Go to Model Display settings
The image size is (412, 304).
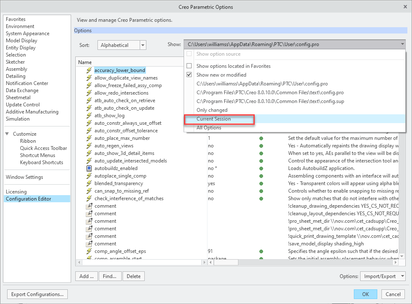point(22,41)
